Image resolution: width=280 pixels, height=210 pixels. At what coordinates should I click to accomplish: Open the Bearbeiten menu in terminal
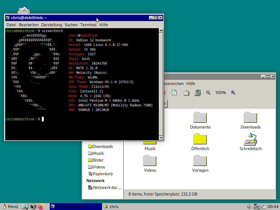point(28,25)
